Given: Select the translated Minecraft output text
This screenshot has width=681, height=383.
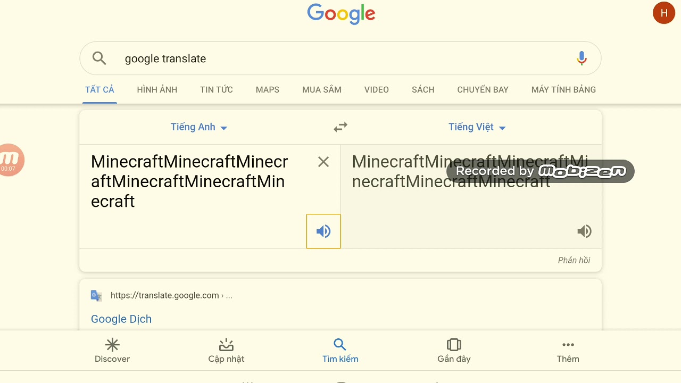Looking at the screenshot, I should click(x=470, y=171).
